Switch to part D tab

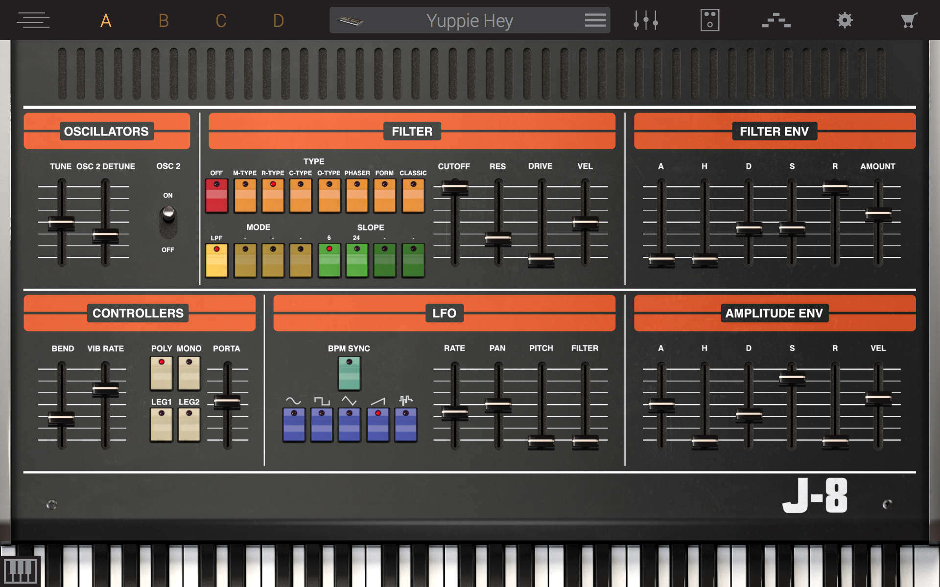(278, 21)
